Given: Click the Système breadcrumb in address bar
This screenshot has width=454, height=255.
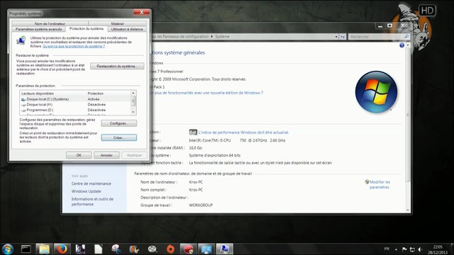Looking at the screenshot, I should click(222, 36).
